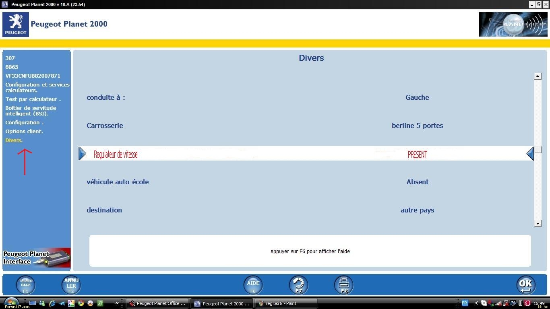Screen dimensions: 550x309
Task: Confirm with the OK button
Action: click(x=525, y=285)
